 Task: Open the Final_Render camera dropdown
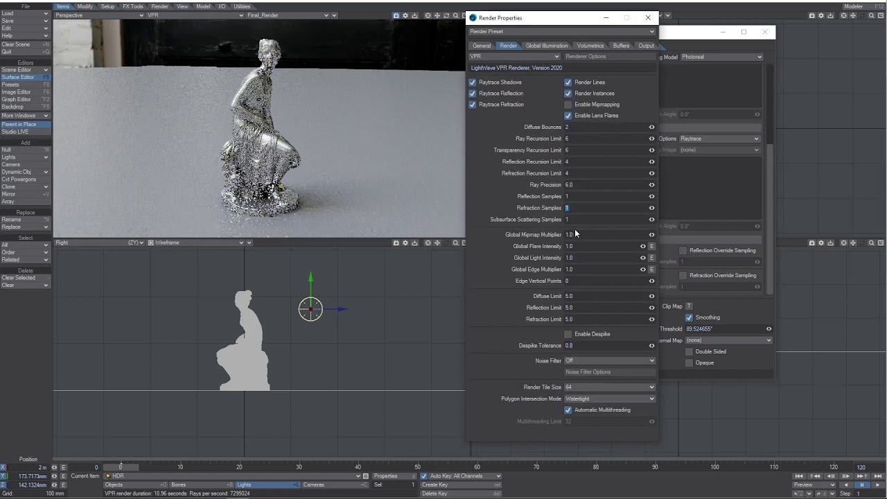pos(288,15)
